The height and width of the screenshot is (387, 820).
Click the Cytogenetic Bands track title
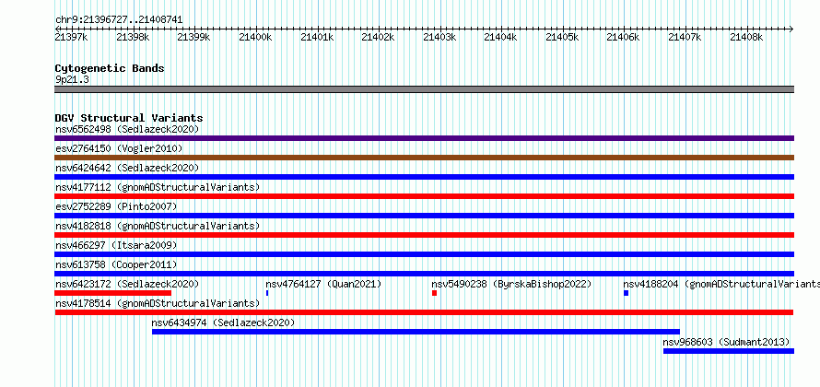coord(110,68)
